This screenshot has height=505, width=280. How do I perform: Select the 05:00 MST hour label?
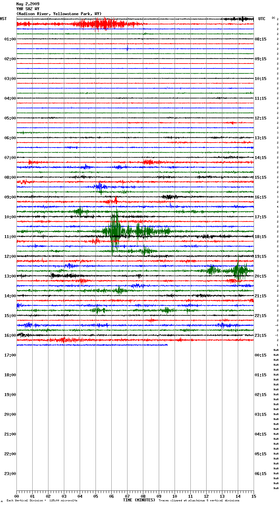click(10, 118)
